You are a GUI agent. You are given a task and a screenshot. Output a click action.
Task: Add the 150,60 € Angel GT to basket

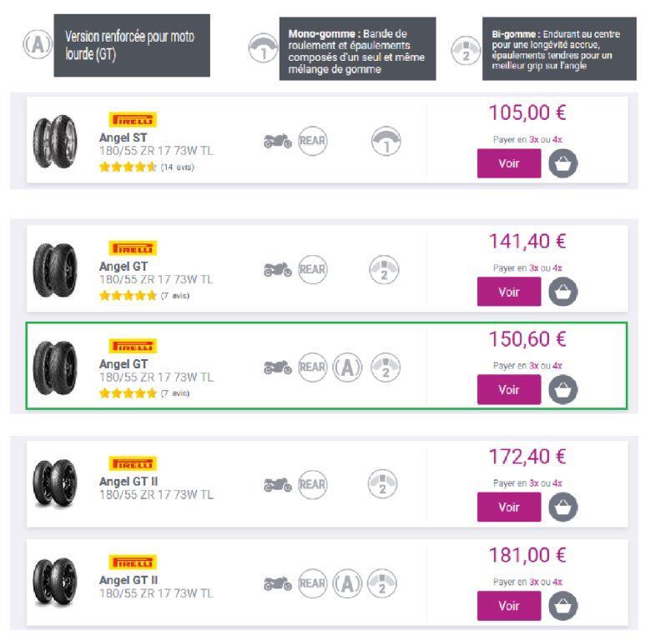point(563,389)
